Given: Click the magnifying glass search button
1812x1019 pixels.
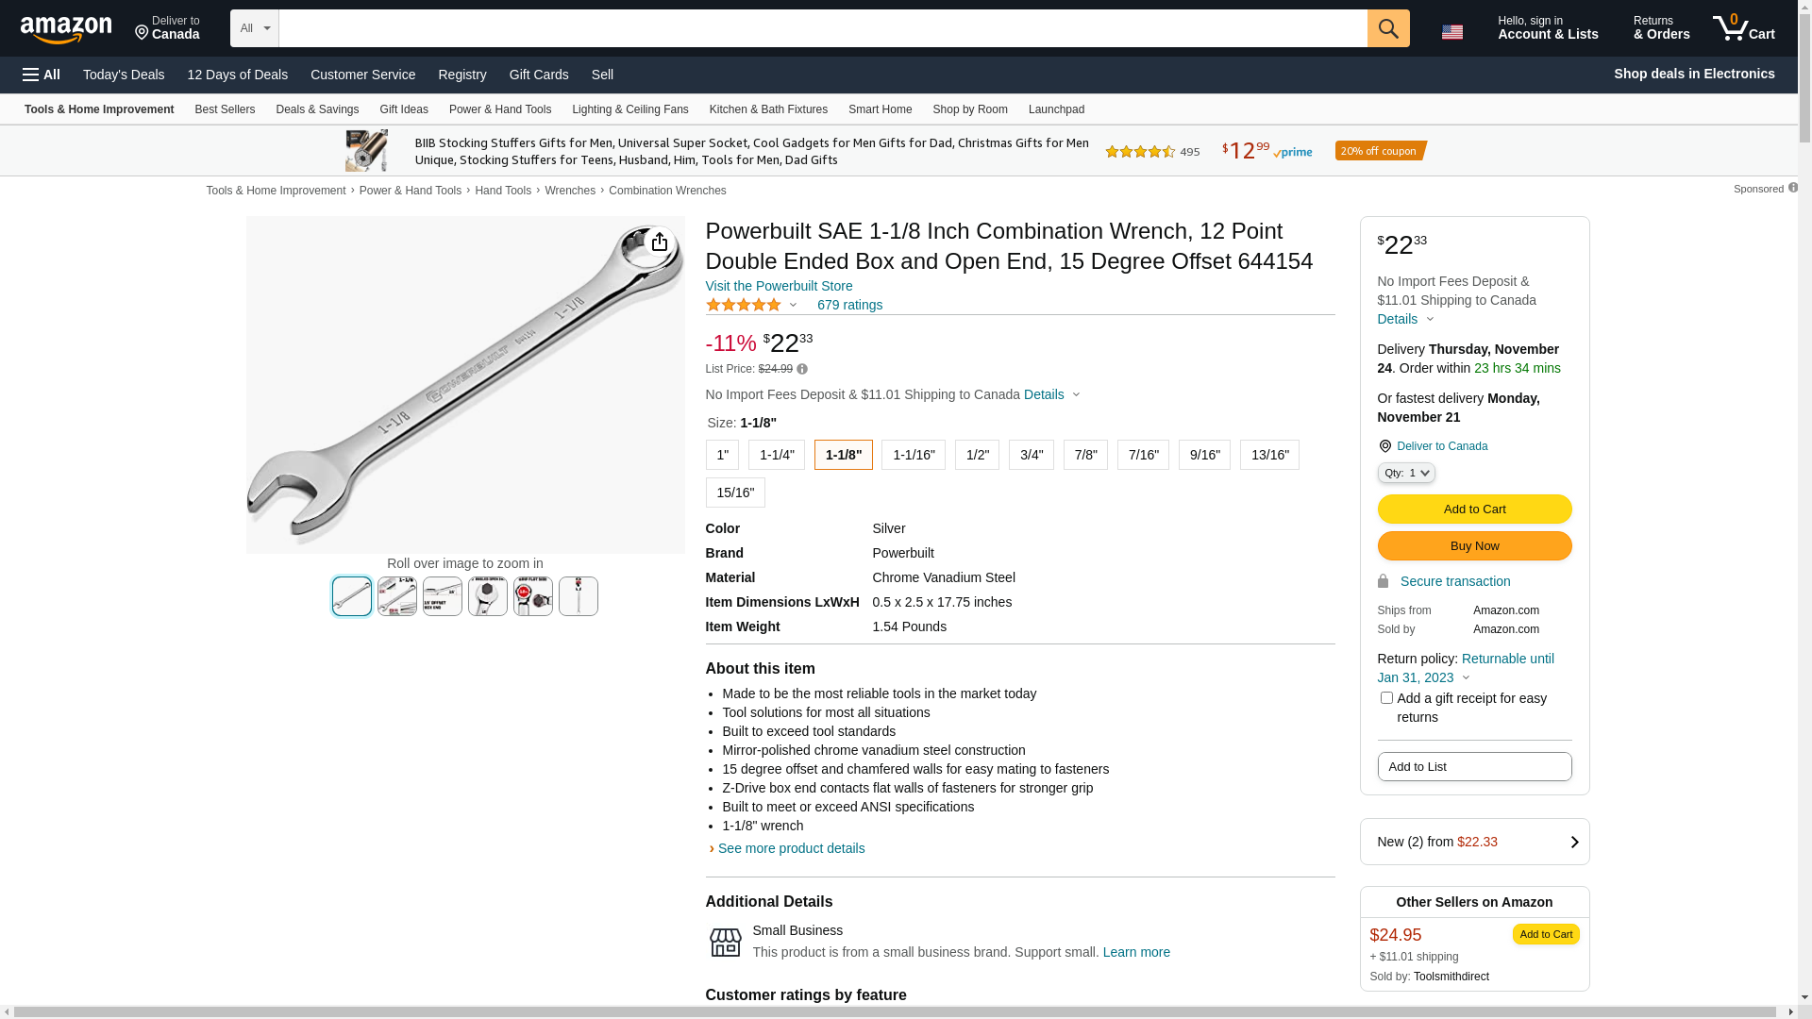Looking at the screenshot, I should click(1387, 28).
